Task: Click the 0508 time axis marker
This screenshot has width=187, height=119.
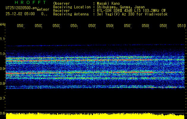Action: click(145, 26)
